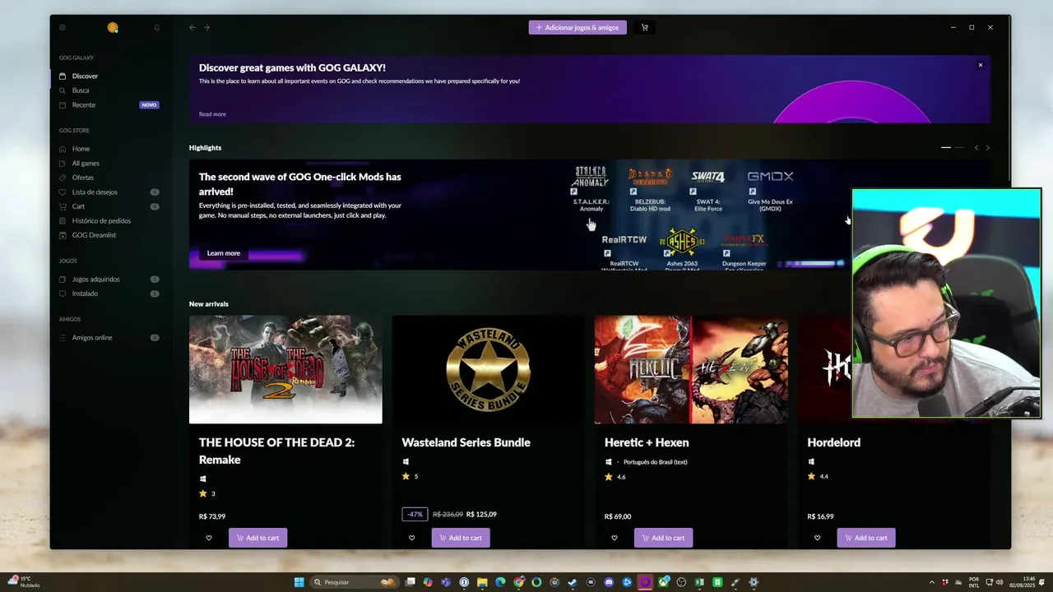Select the second highlights page indicator

959,147
